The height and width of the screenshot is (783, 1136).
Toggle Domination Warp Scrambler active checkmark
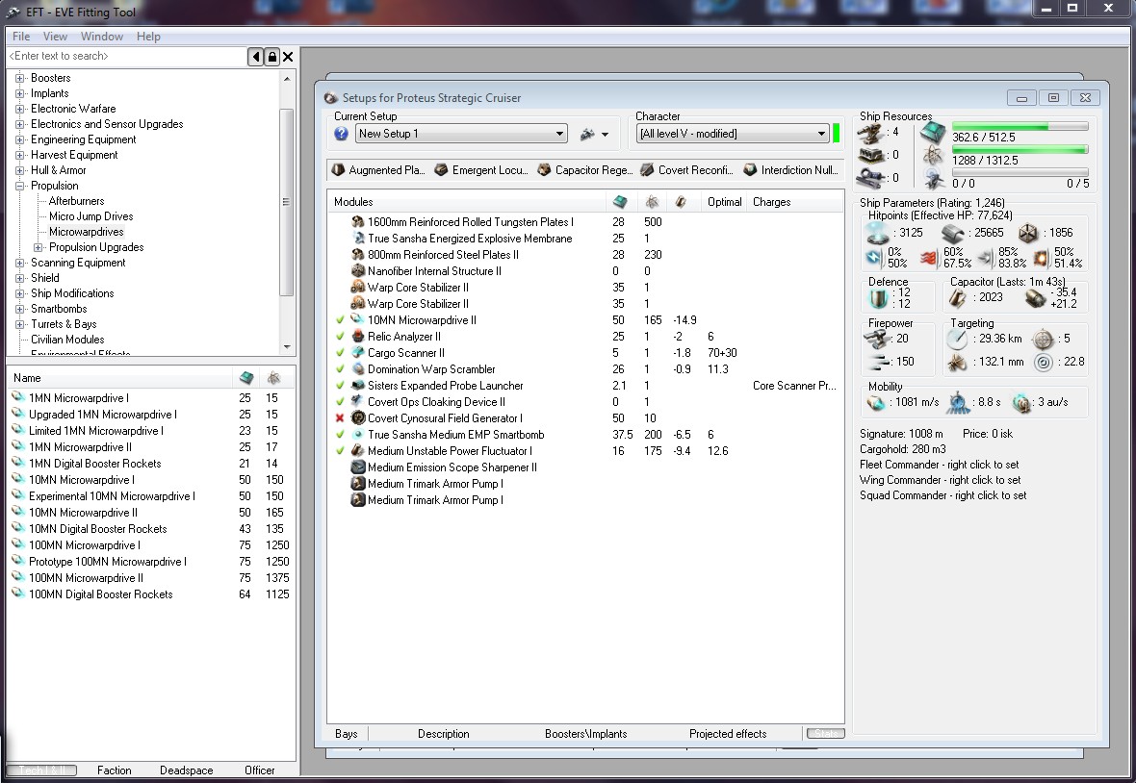340,369
